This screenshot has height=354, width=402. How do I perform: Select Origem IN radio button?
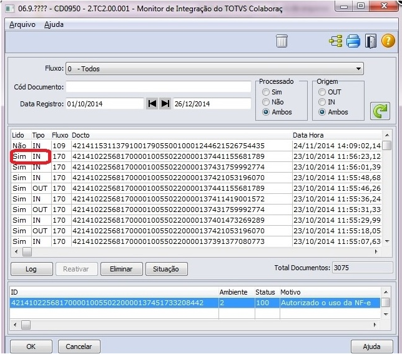322,102
